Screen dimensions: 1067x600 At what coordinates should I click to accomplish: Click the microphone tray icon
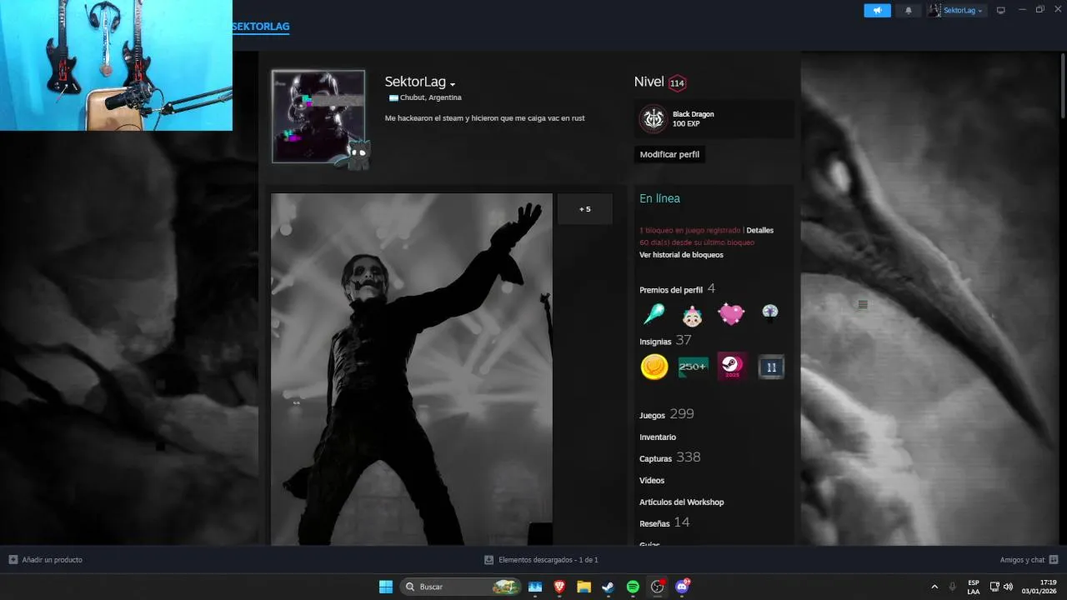point(952,587)
